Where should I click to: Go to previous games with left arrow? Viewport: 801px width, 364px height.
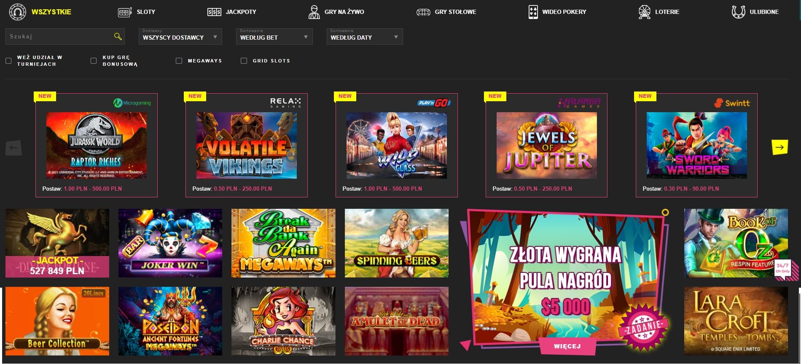click(13, 148)
